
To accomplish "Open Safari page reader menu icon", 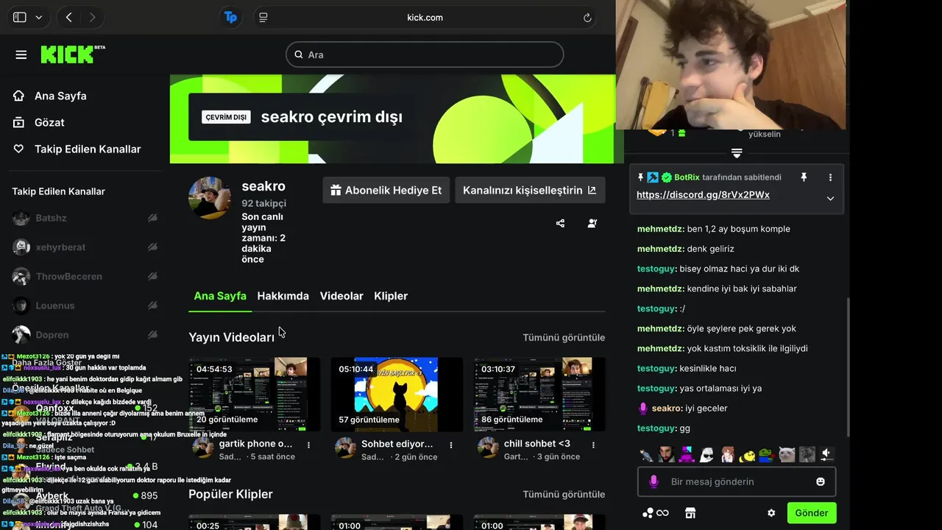I will (x=263, y=17).
